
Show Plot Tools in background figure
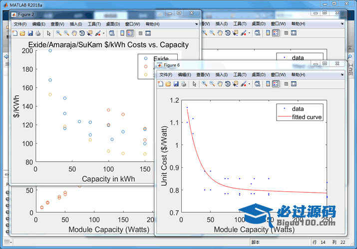coord(294,33)
